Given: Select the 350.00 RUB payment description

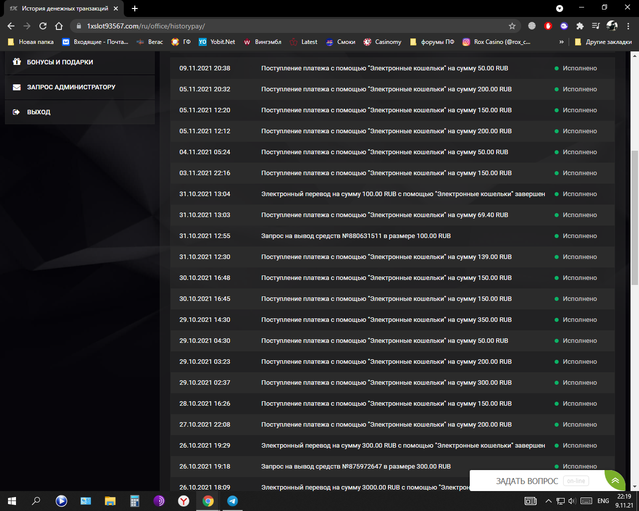Looking at the screenshot, I should (386, 320).
